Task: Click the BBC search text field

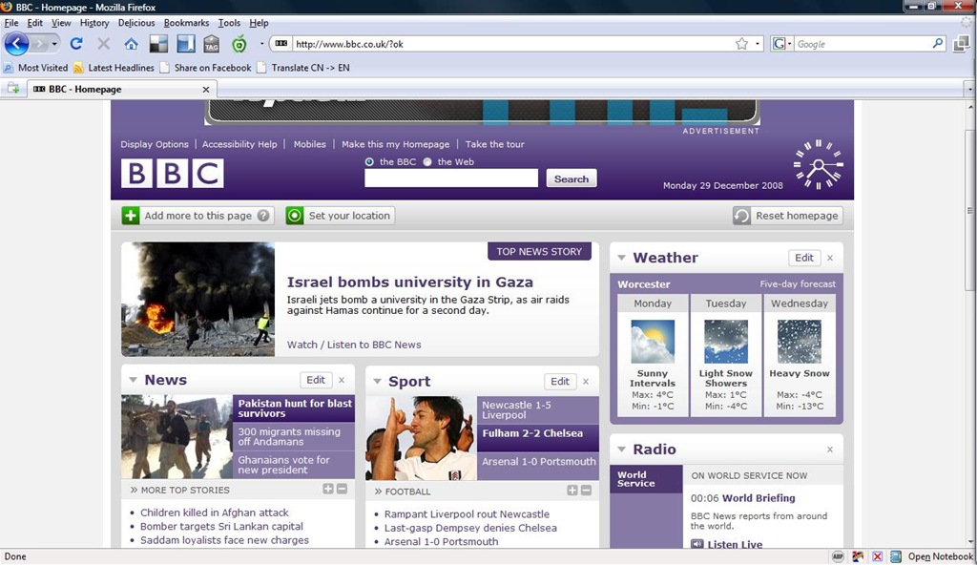Action: 451,178
